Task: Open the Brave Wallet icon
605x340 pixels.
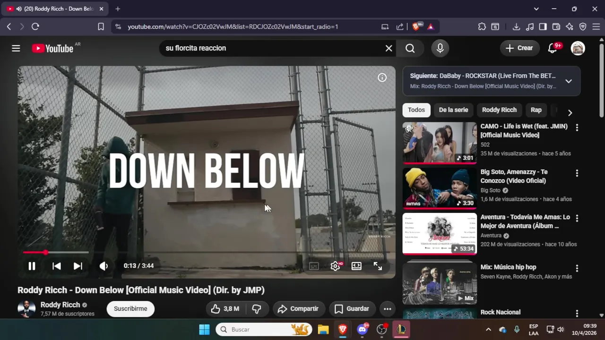Action: click(556, 27)
